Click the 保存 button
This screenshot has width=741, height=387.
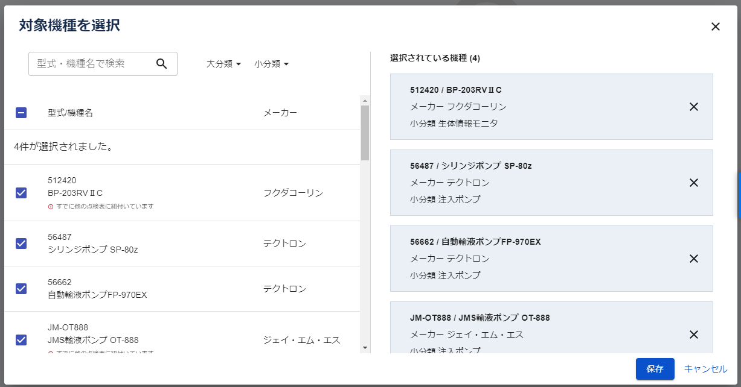pyautogui.click(x=655, y=369)
